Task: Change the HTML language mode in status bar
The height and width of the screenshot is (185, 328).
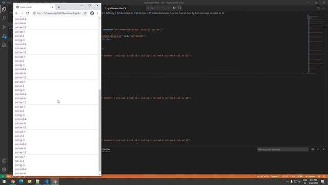Action: [x=300, y=176]
